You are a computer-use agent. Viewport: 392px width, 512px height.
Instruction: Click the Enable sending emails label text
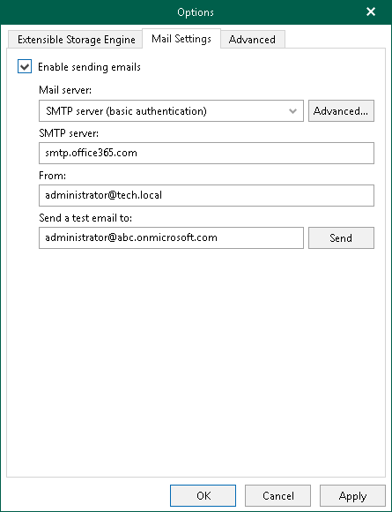[x=89, y=67]
